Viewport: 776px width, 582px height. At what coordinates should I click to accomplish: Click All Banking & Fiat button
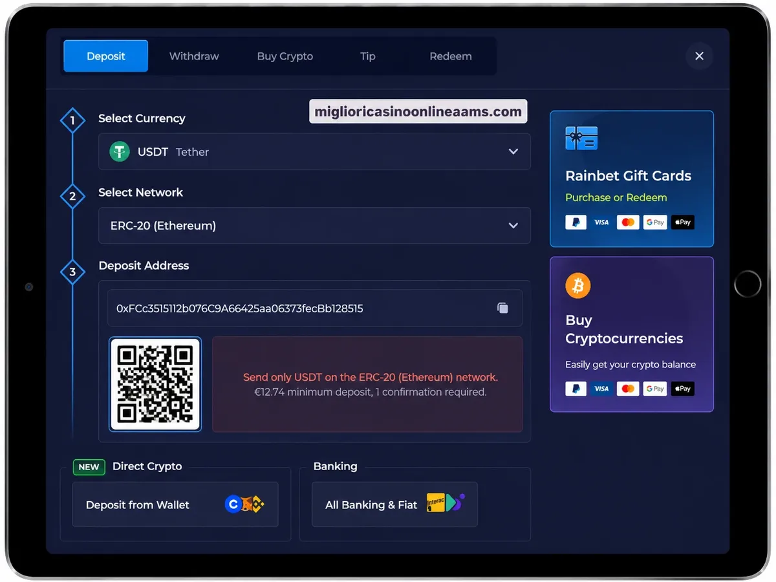click(394, 504)
